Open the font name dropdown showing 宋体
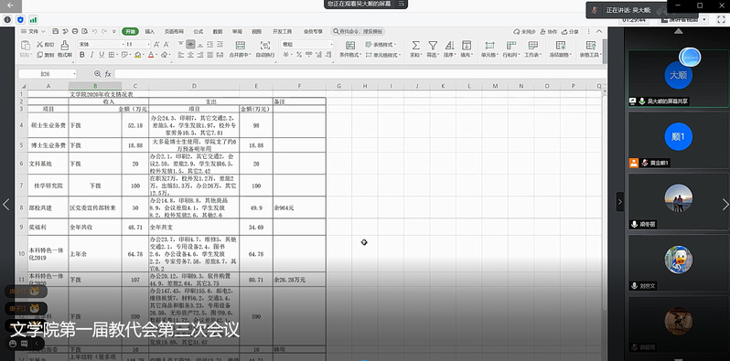Viewport: 730px width, 361px height. click(100, 44)
